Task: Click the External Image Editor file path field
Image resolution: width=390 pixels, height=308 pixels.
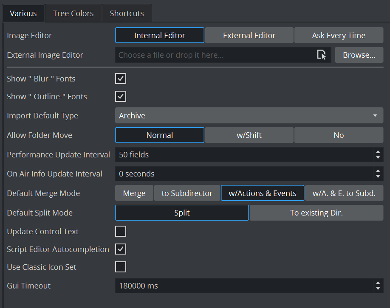Action: 215,55
